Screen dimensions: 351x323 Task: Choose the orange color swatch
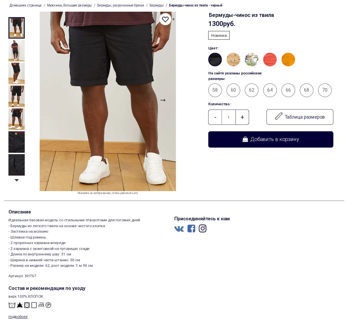(x=288, y=59)
